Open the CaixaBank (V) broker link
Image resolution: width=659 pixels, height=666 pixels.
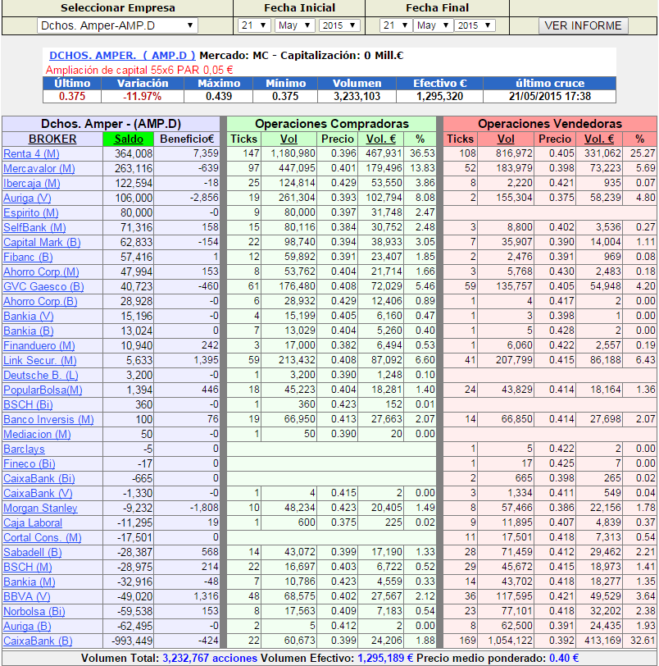pyautogui.click(x=38, y=494)
